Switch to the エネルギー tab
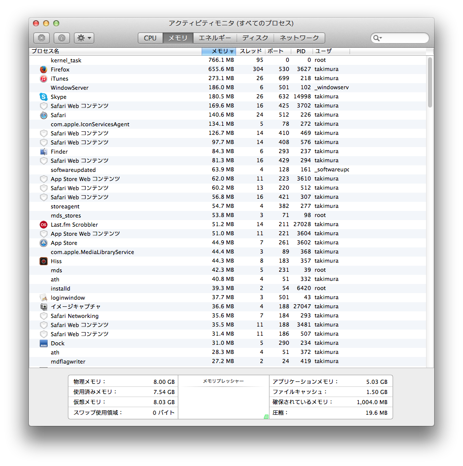The width and height of the screenshot is (463, 466). pos(215,38)
